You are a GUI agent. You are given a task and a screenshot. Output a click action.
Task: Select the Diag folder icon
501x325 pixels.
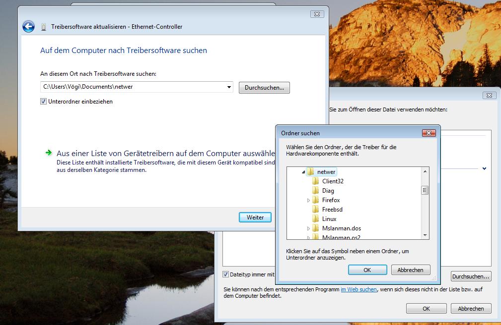tap(315, 191)
